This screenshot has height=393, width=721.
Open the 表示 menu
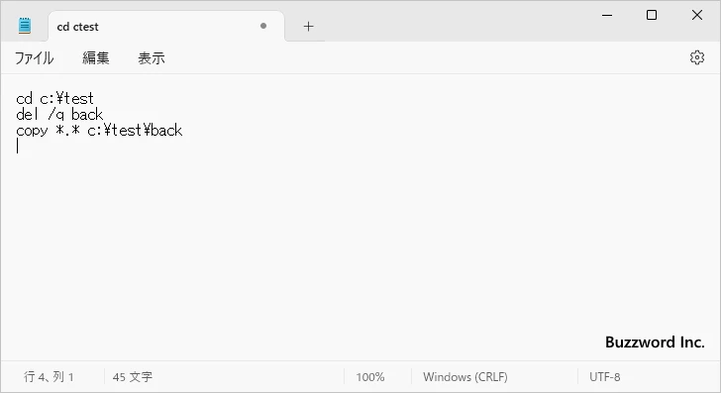[152, 58]
